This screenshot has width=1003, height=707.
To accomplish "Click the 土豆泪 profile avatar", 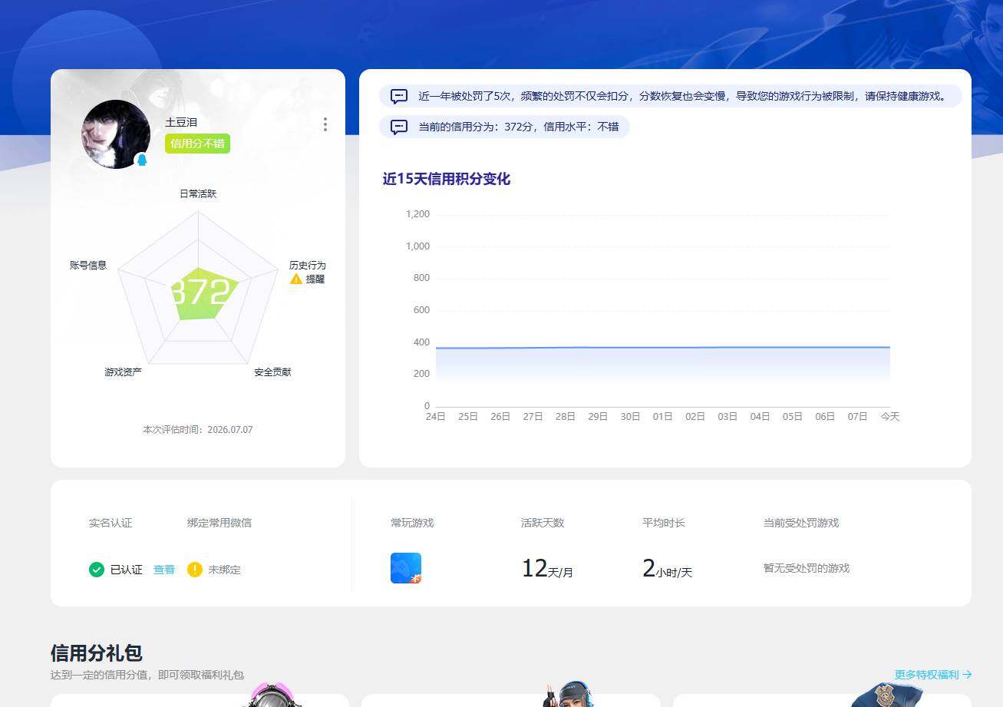I will point(116,134).
